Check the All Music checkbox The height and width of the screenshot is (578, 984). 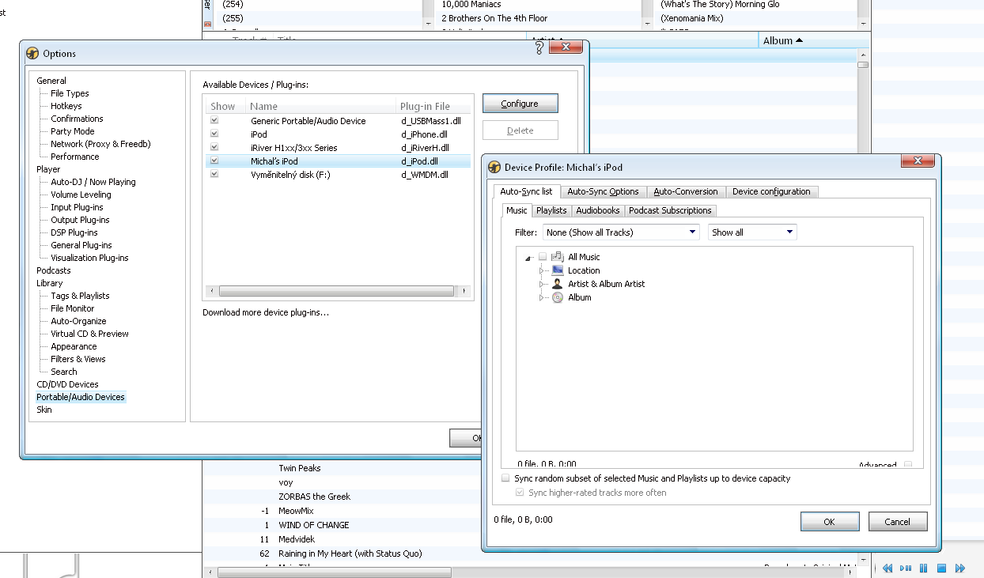[543, 257]
